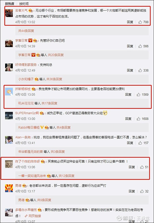Open 名者大气 user avatar
154x223 pixels.
[x=9, y=13]
